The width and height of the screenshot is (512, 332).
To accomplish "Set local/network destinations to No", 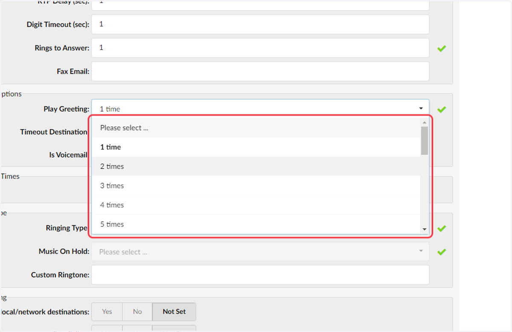I will [x=137, y=312].
